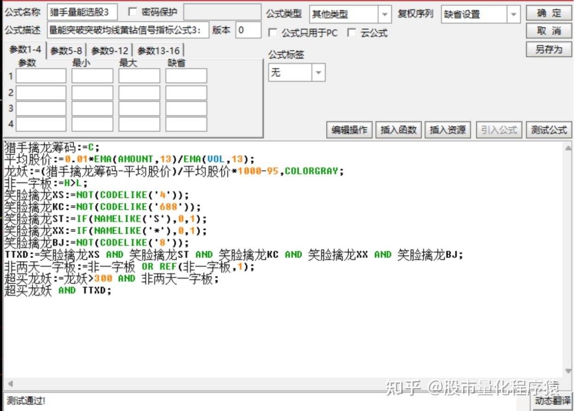
Task: Switch to 参数5-8 tab
Action: coord(66,51)
